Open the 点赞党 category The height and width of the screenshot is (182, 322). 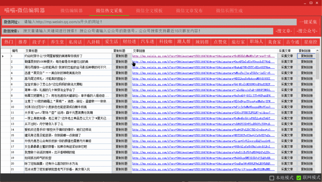coord(220,42)
